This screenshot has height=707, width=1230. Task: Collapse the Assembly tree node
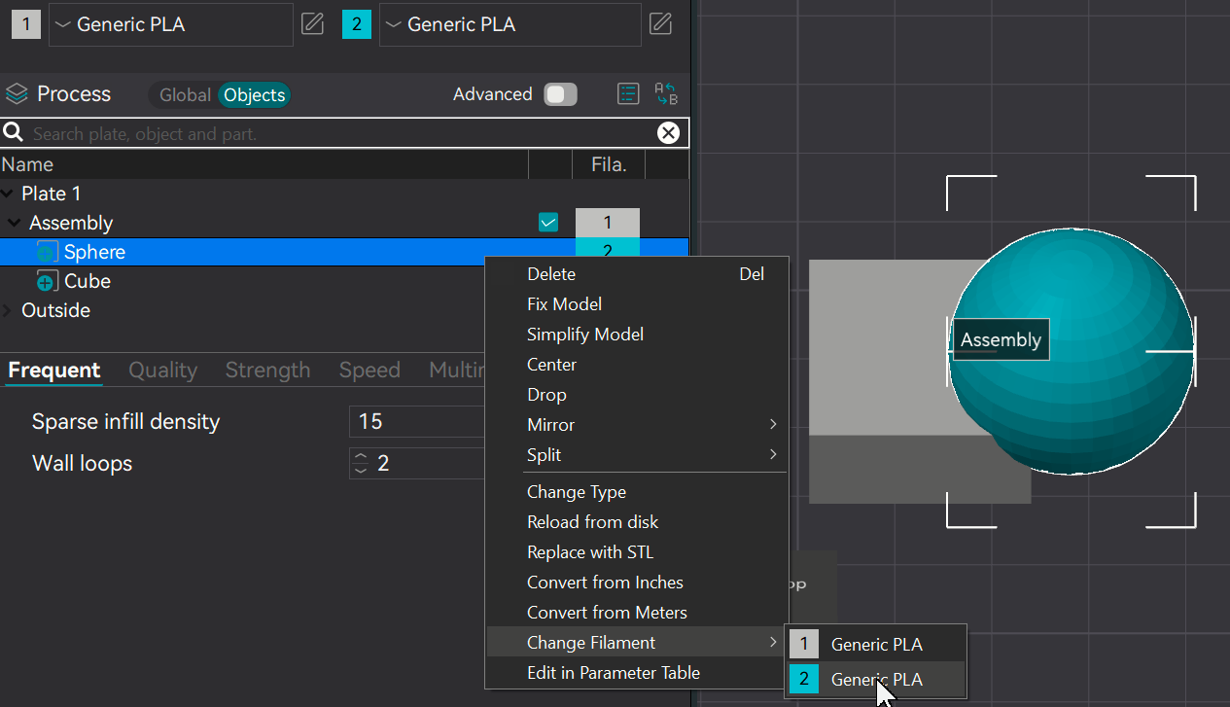pos(15,223)
